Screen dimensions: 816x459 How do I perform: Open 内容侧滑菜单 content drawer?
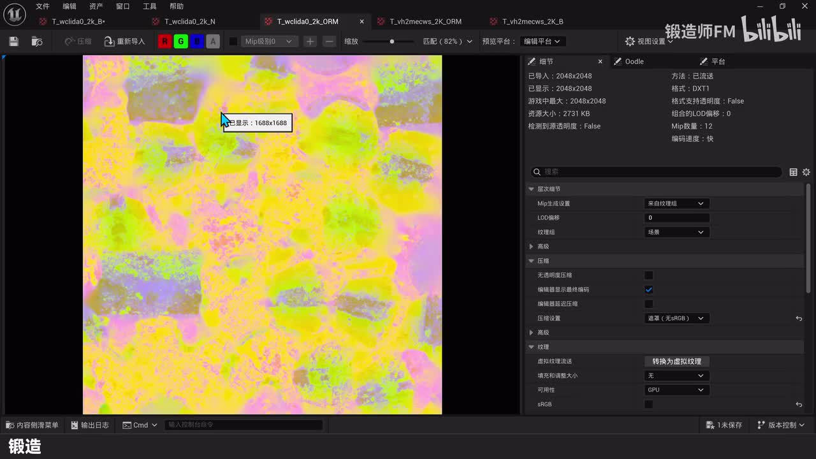point(33,425)
